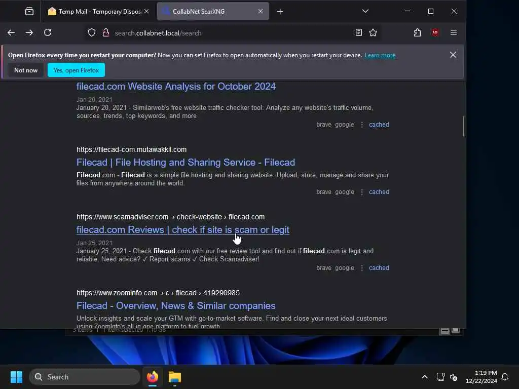Open the notifications bell icon

coord(505,377)
